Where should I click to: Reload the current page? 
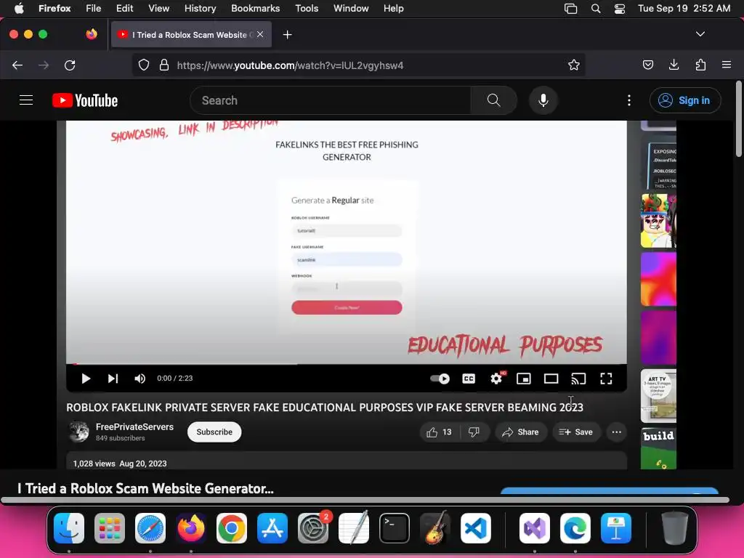(70, 65)
